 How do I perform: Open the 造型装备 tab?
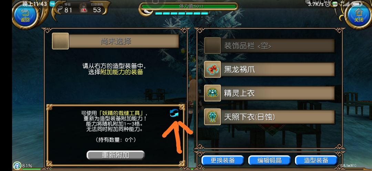pyautogui.click(x=316, y=160)
